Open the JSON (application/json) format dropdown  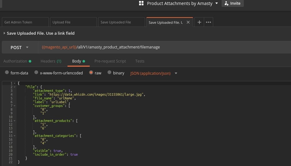click(153, 73)
